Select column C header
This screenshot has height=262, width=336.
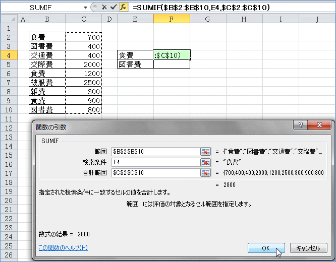point(84,19)
